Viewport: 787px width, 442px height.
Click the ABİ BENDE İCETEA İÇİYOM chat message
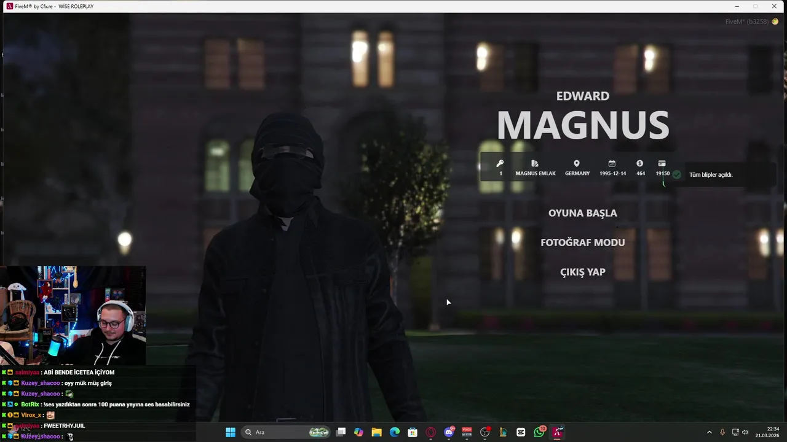58,373
